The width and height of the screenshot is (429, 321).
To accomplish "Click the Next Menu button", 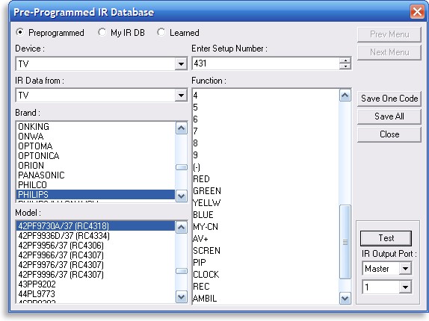I will (389, 52).
